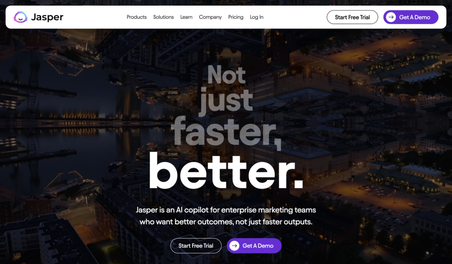Select Company in the top navigation
The width and height of the screenshot is (452, 264).
pos(210,17)
